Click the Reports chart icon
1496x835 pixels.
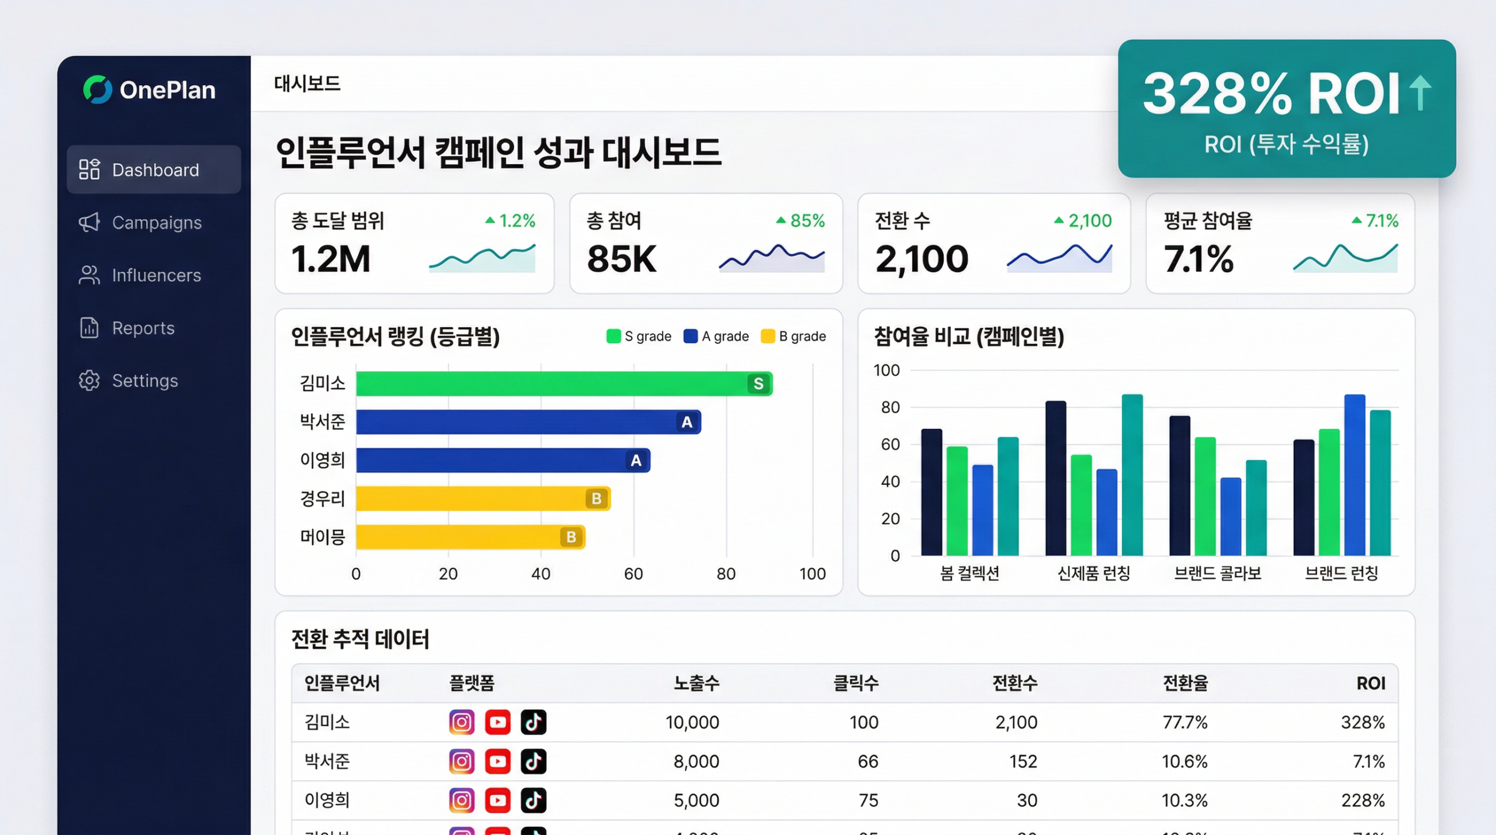pos(88,328)
